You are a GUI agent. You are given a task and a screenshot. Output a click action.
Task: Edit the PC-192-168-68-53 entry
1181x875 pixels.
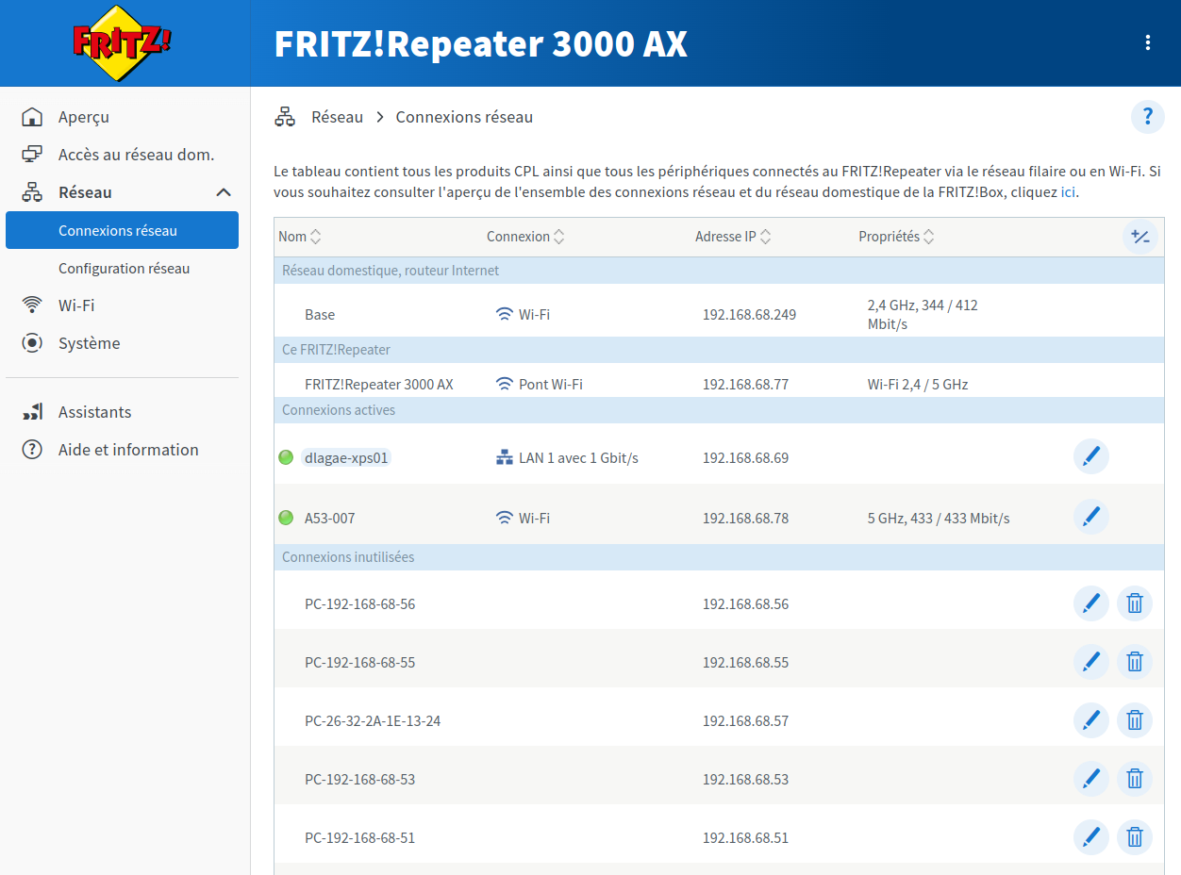pos(1091,779)
